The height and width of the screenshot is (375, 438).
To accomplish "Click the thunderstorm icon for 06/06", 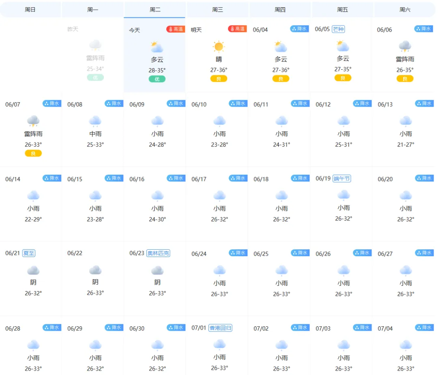I will pyautogui.click(x=405, y=46).
